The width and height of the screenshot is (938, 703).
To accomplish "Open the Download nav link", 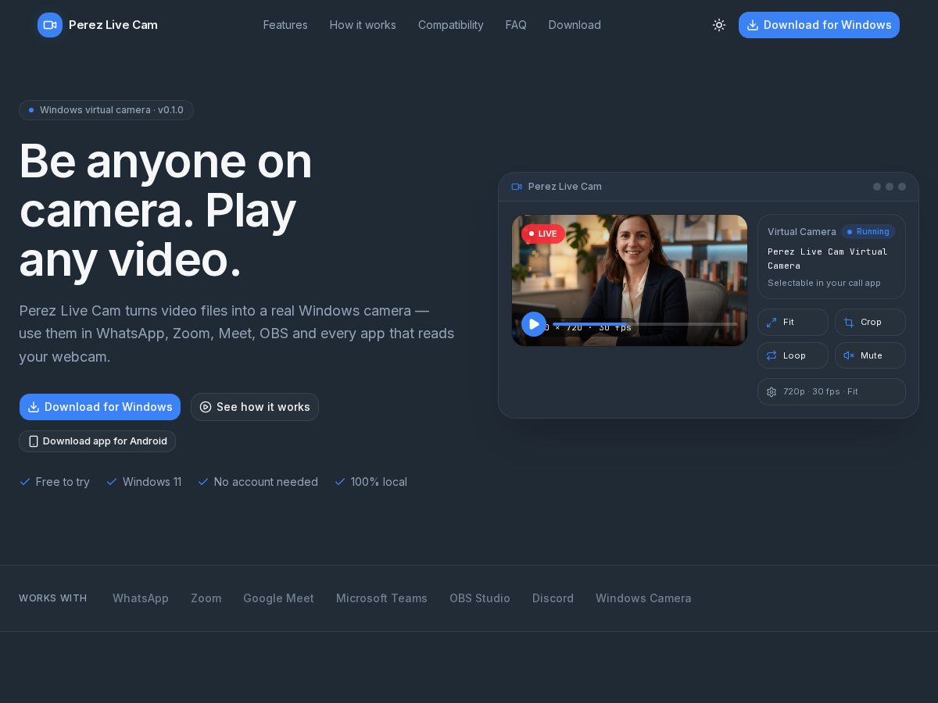I will tap(575, 25).
